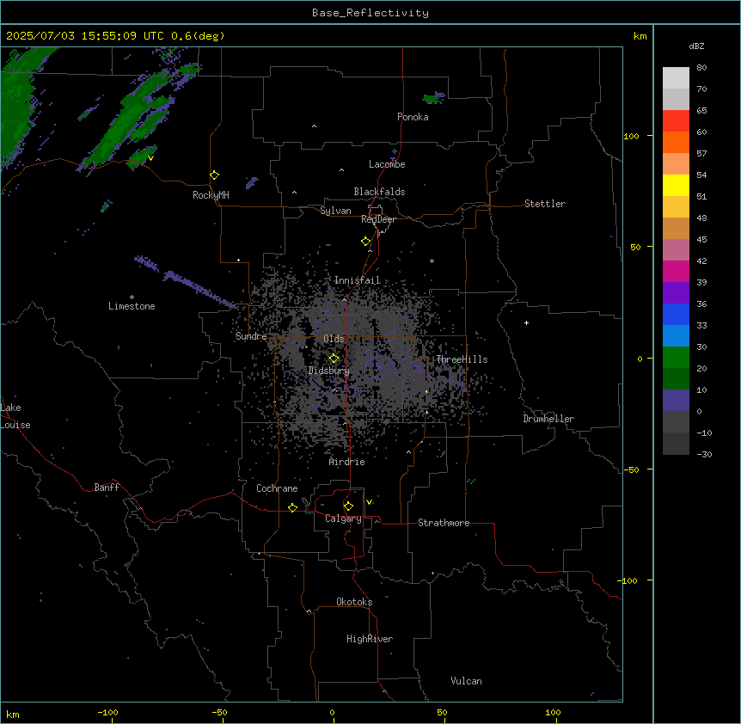Click the yellow diamond marker above Calgary label

[348, 506]
